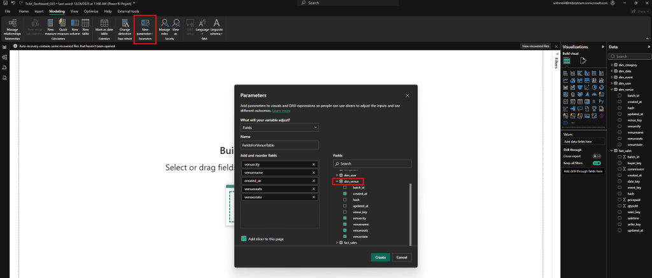This screenshot has width=652, height=278.
Task: Click the Create button
Action: click(x=380, y=257)
